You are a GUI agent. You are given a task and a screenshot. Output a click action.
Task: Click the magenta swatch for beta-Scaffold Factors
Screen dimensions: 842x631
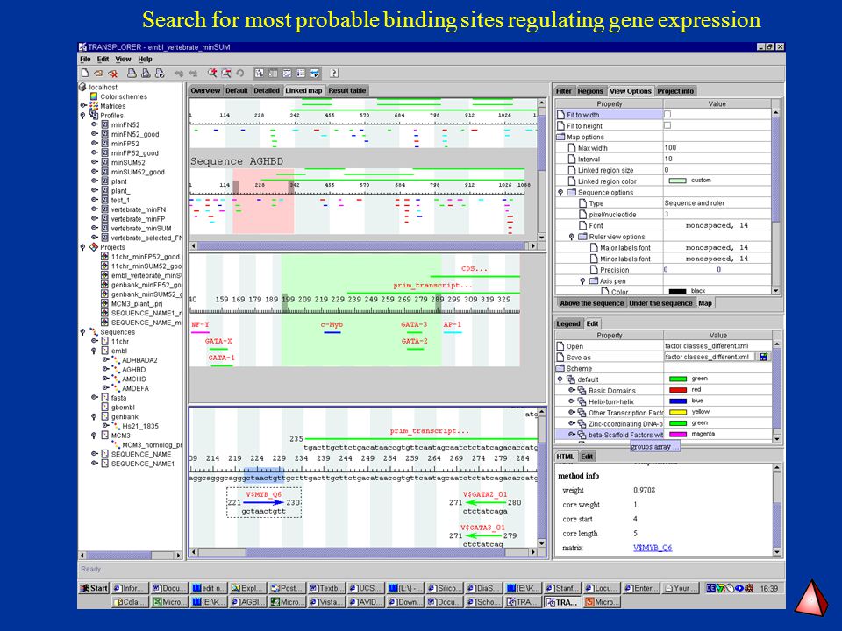(678, 434)
